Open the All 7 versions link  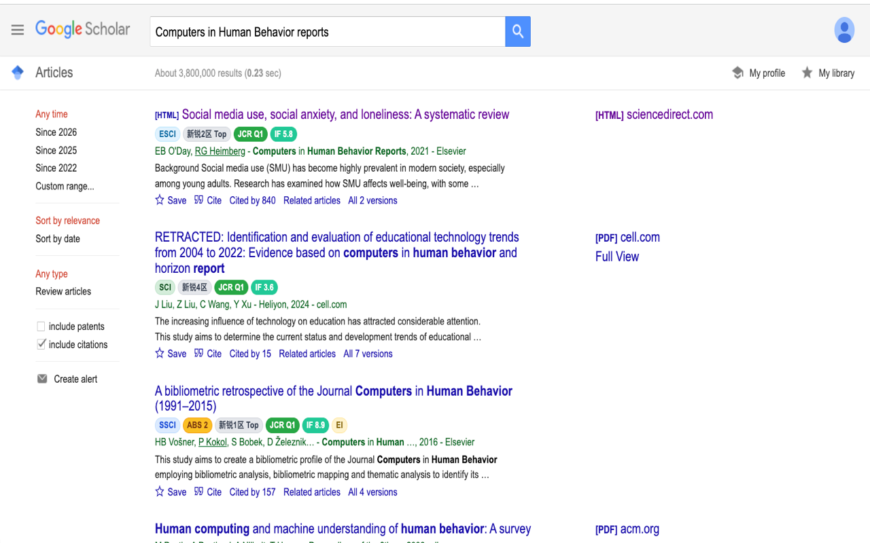tap(368, 354)
